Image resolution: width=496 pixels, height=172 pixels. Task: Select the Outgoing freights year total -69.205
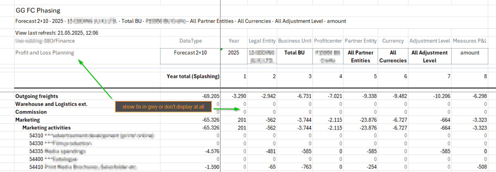[x=211, y=96]
